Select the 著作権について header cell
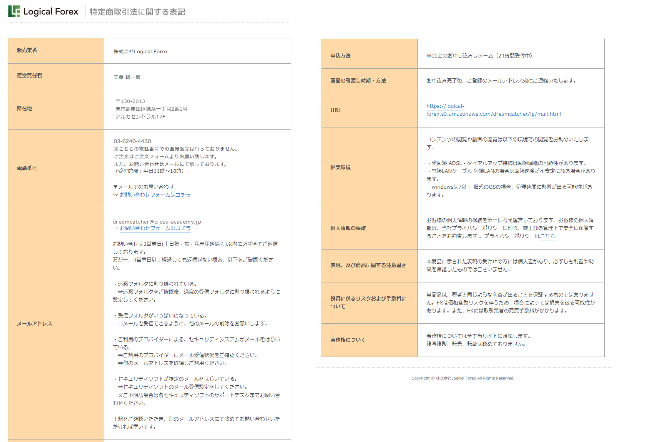The height and width of the screenshot is (442, 651). 369,340
